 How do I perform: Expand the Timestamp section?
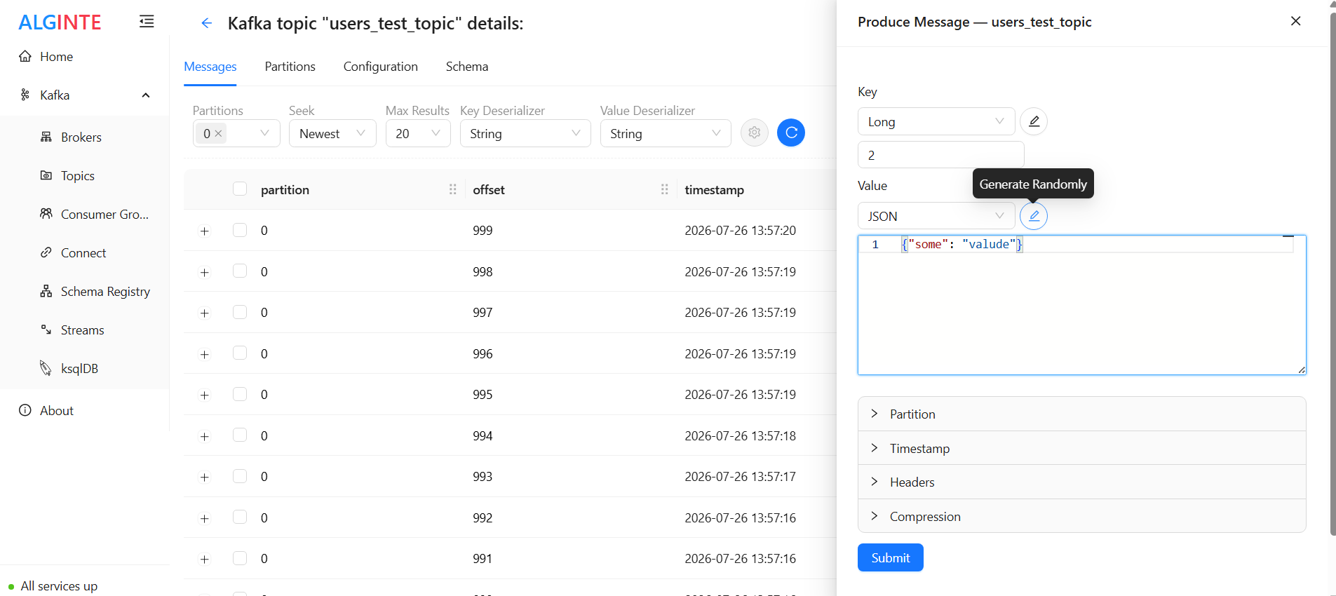(x=1081, y=448)
